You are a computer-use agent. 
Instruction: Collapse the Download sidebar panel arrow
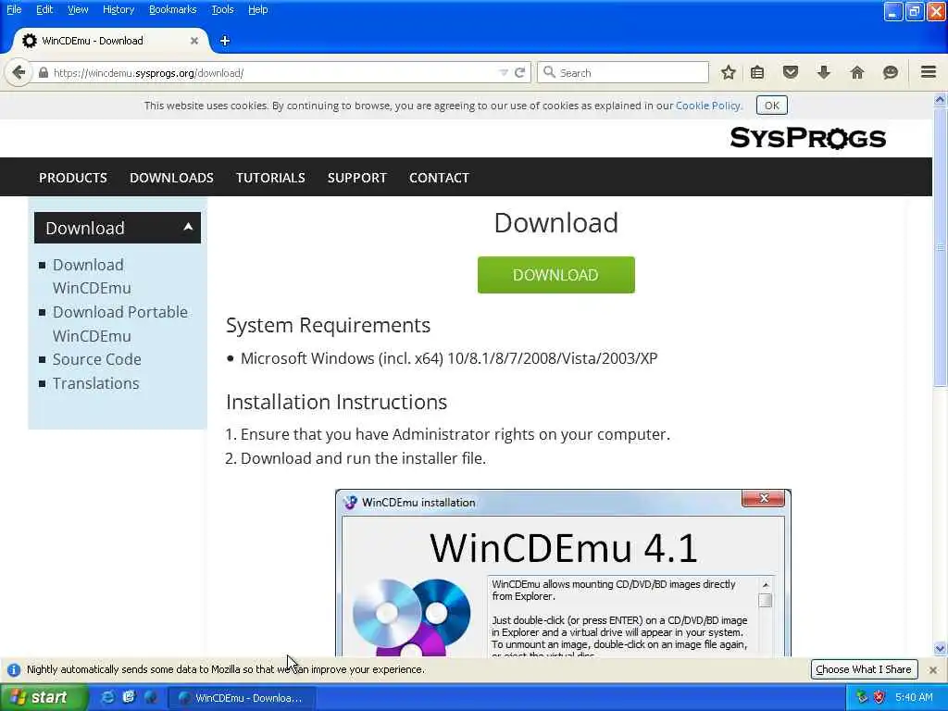(188, 227)
